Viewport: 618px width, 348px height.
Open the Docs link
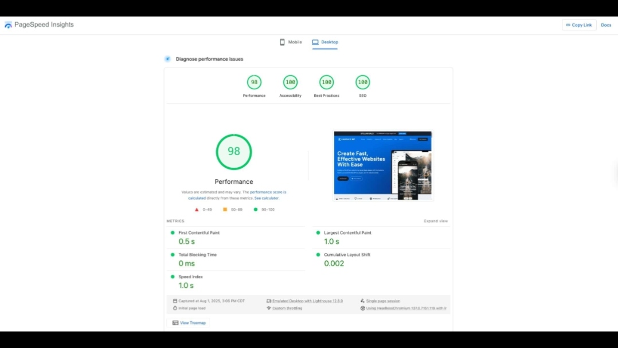tap(606, 25)
